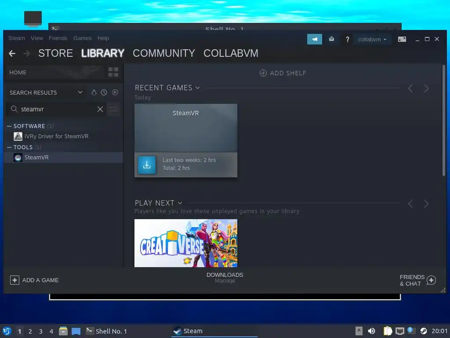Show next Play Next shelf items

[426, 204]
